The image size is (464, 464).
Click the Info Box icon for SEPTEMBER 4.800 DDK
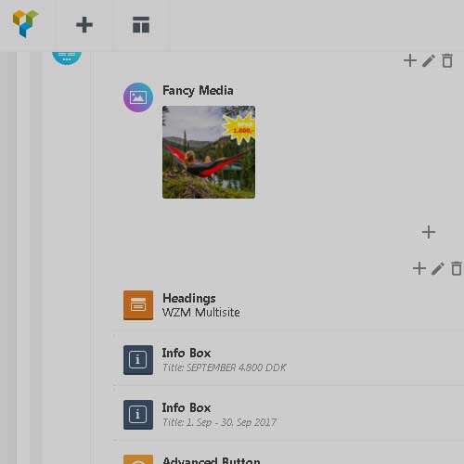tap(138, 360)
